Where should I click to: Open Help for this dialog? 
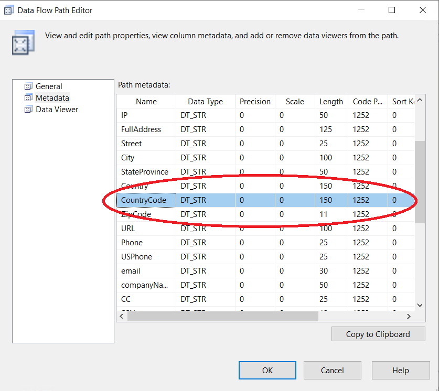point(400,370)
